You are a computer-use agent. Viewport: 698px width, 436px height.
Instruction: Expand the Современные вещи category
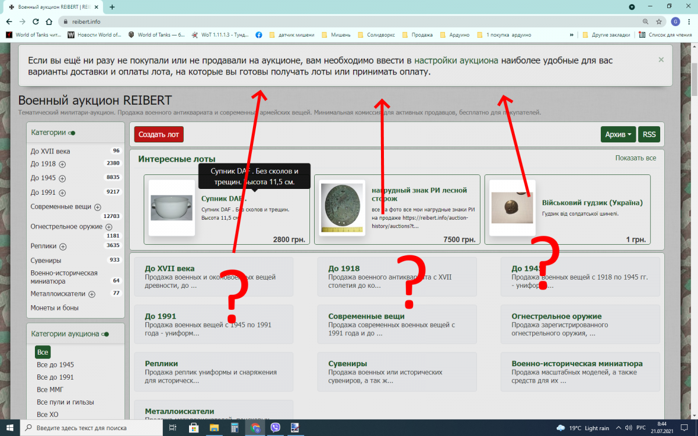click(98, 207)
